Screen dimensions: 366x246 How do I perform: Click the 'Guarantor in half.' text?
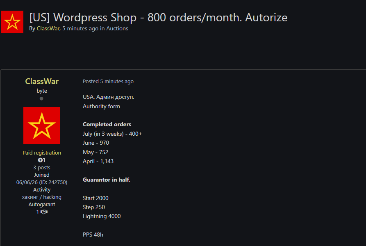pos(107,180)
